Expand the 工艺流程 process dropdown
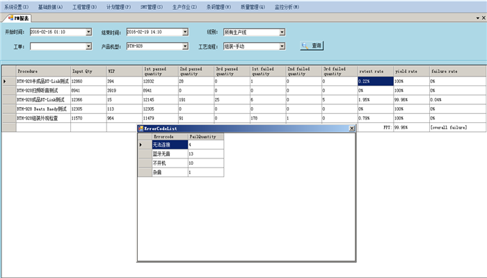 click(282, 47)
